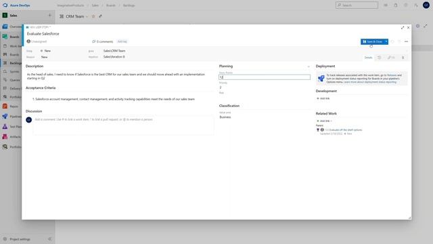Open the Overview hub icon in sidebar

(x=5, y=26)
